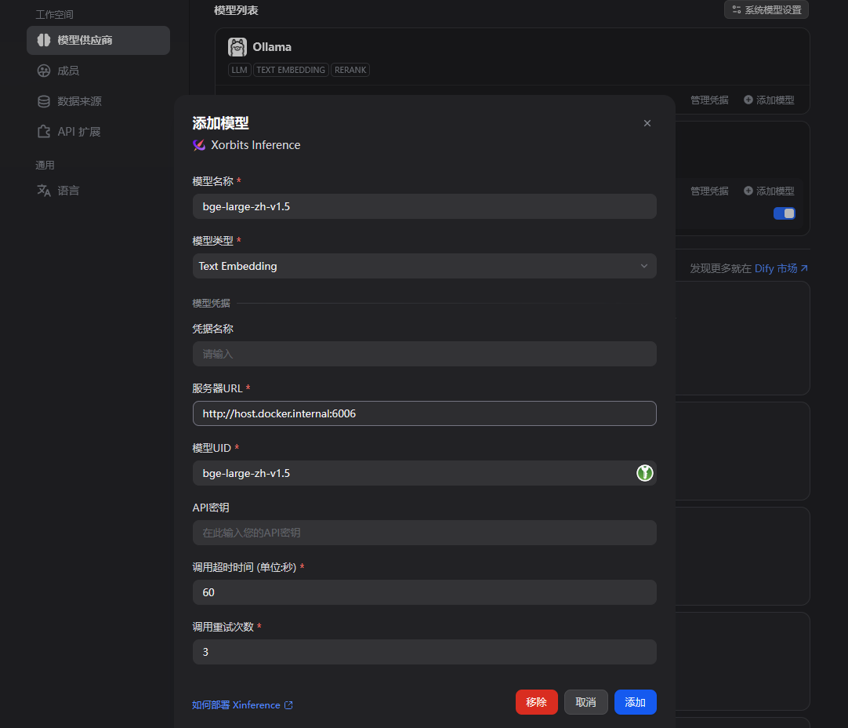The width and height of the screenshot is (848, 728).
Task: Focus the 凭据名称 input field
Action: pos(425,354)
